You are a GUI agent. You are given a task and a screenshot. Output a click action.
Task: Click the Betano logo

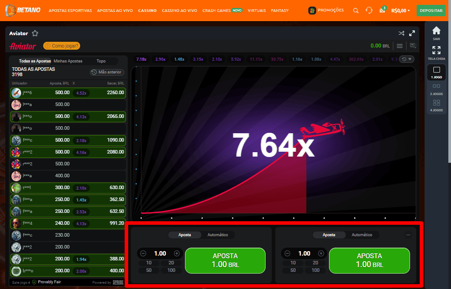coord(23,11)
